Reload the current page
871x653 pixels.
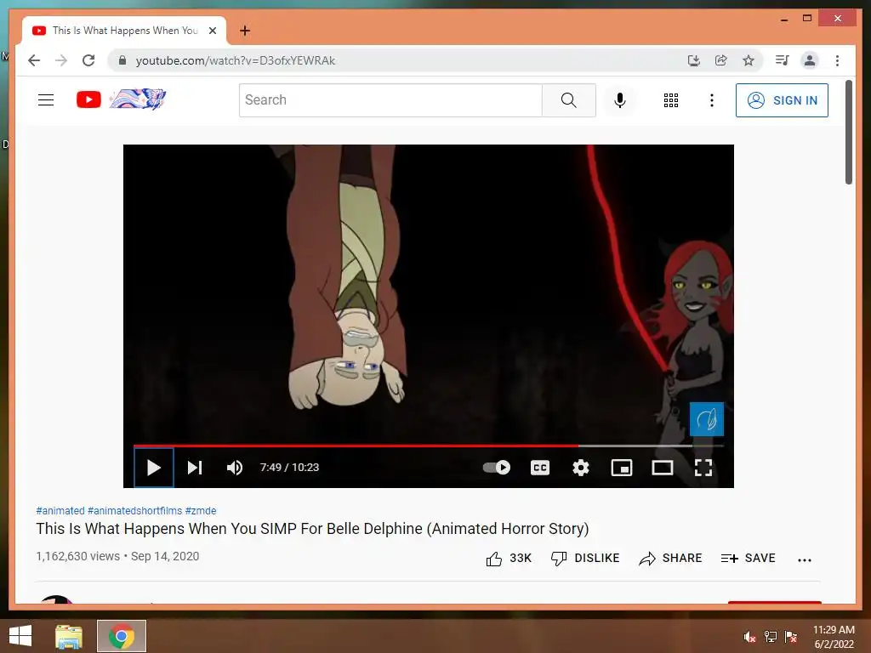pos(88,60)
